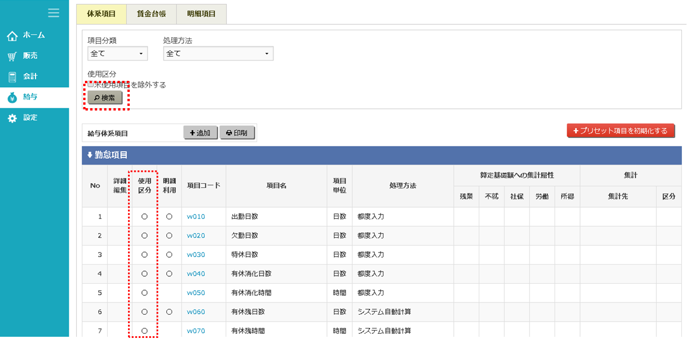Click the hamburger menu icon in sidebar
The height and width of the screenshot is (342, 690).
click(54, 13)
